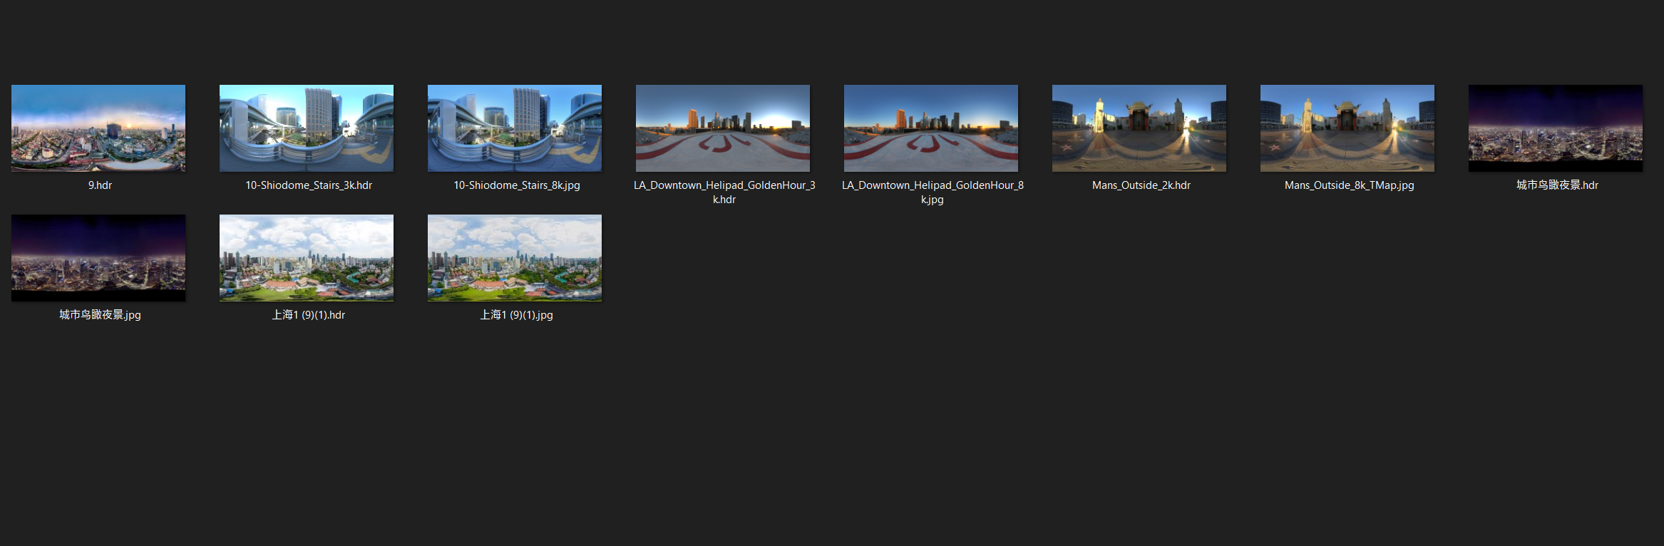The width and height of the screenshot is (1664, 546).
Task: Click the 城市鸟瞰夜景.jpg file name
Action: tap(100, 315)
